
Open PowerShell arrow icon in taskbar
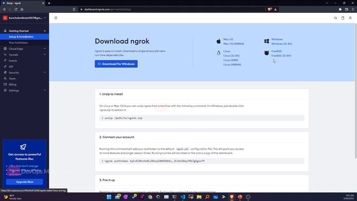(224, 197)
